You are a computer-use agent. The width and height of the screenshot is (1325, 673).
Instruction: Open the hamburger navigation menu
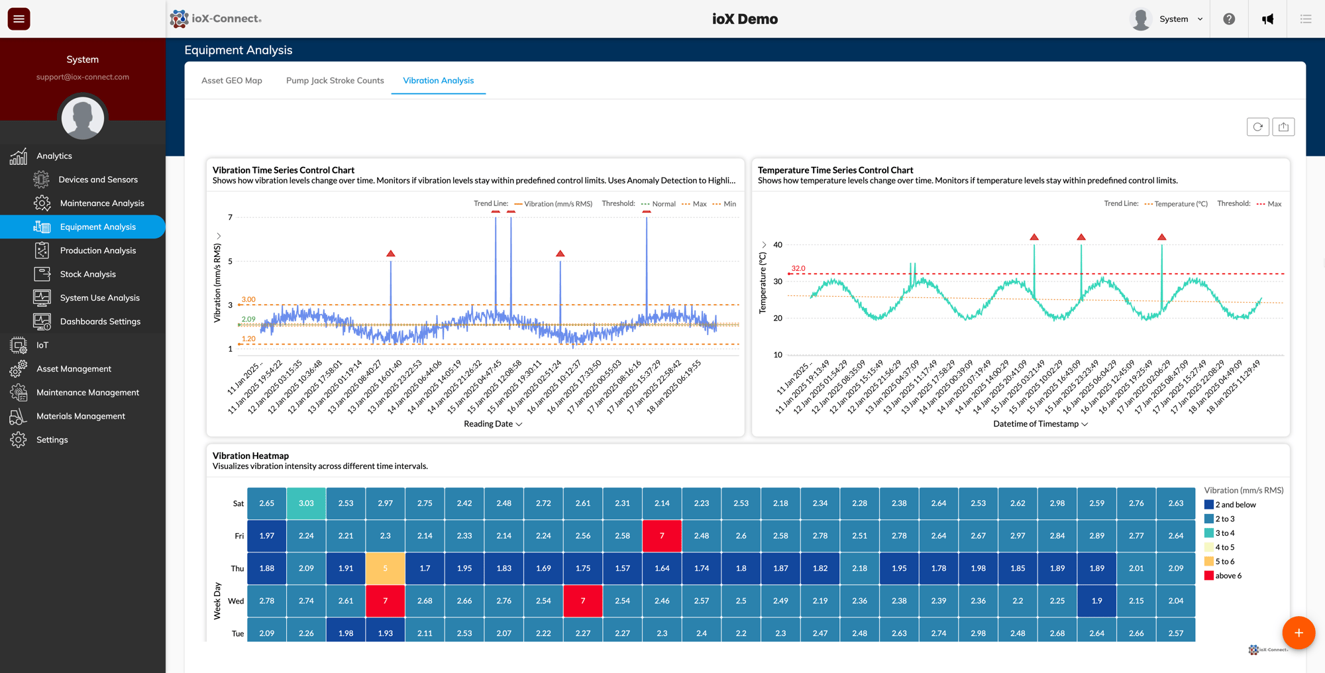pyautogui.click(x=18, y=19)
